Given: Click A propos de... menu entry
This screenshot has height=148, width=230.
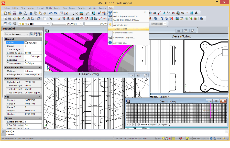Looking at the screenshot, I should [128, 43].
